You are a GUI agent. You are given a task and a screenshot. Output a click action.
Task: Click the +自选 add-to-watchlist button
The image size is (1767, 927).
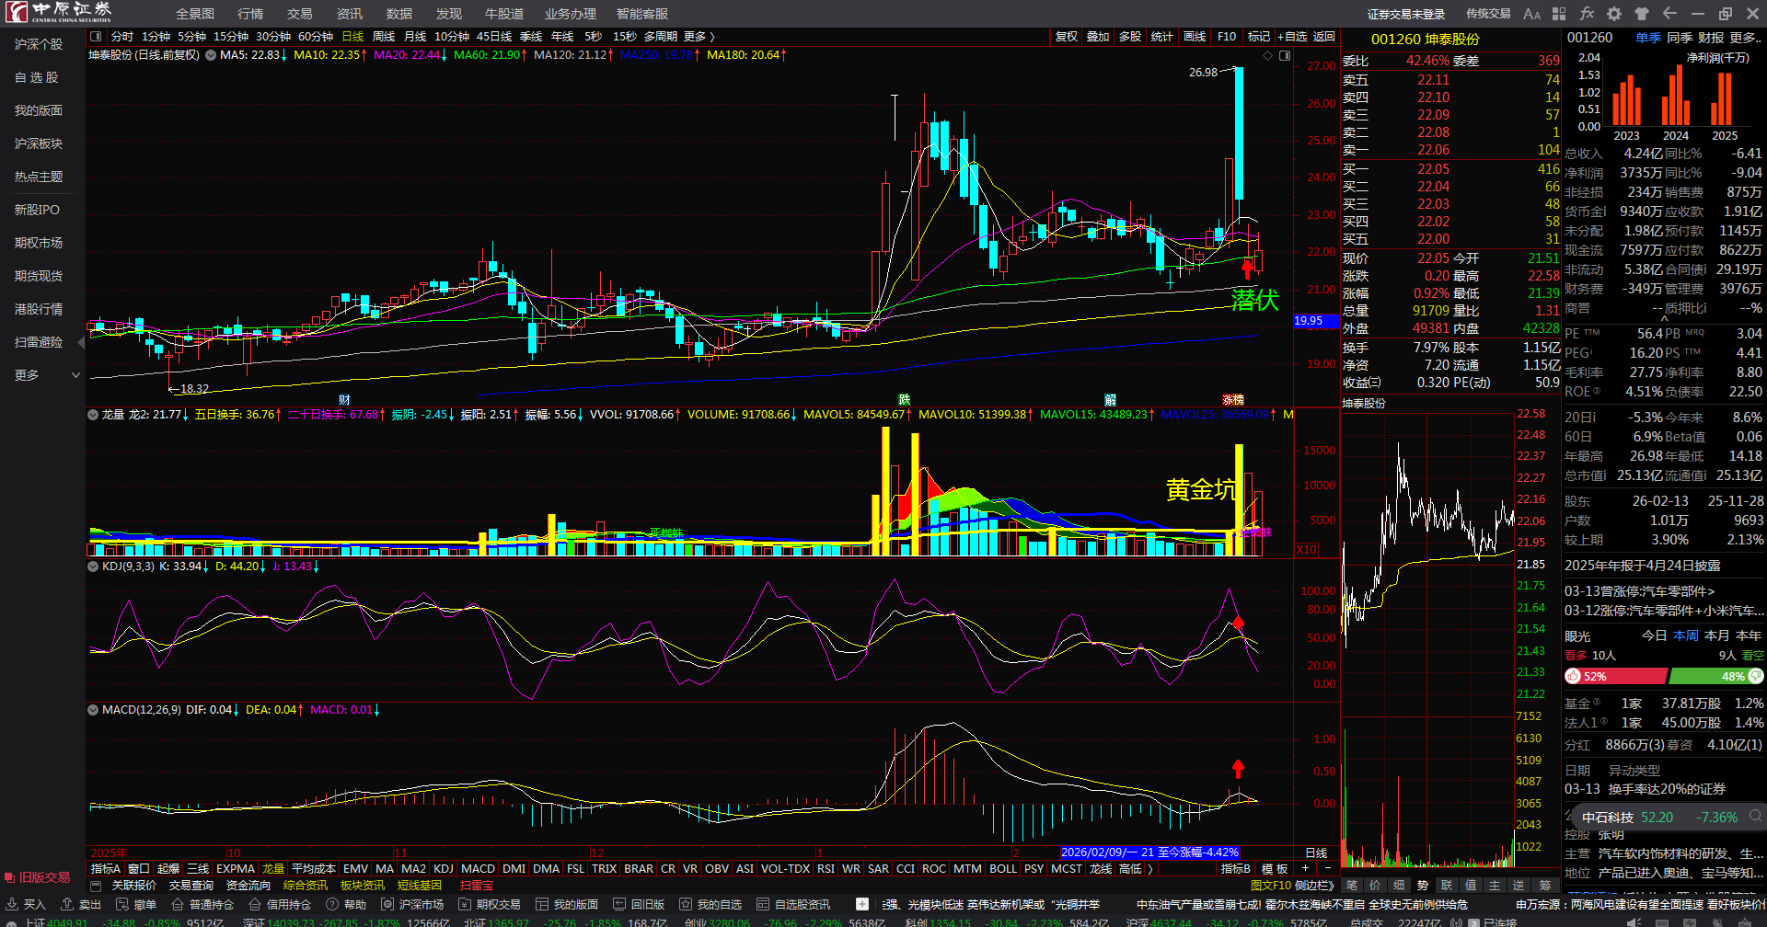[1292, 37]
